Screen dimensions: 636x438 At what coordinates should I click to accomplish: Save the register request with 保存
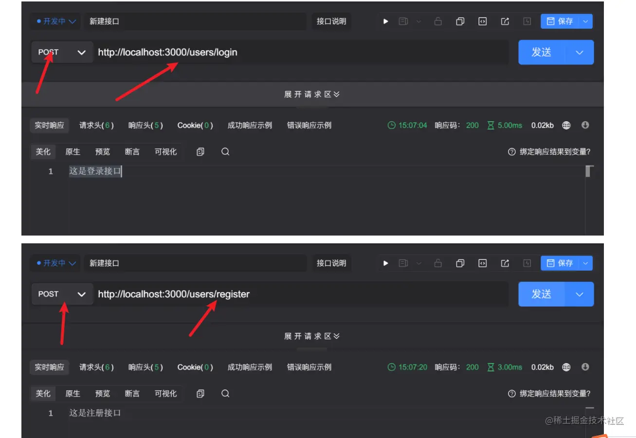(560, 263)
